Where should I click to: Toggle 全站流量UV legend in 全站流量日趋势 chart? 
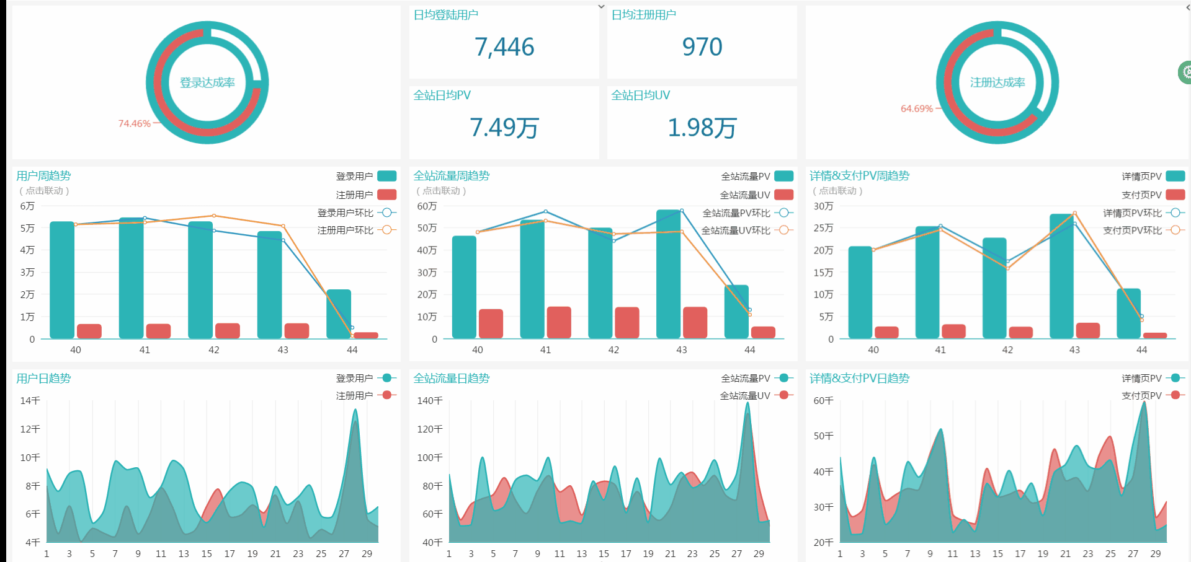[x=757, y=395]
